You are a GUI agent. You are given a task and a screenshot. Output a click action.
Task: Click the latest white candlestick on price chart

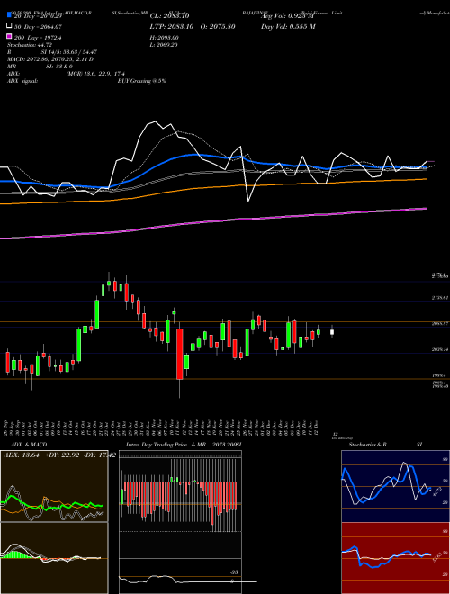coord(332,332)
